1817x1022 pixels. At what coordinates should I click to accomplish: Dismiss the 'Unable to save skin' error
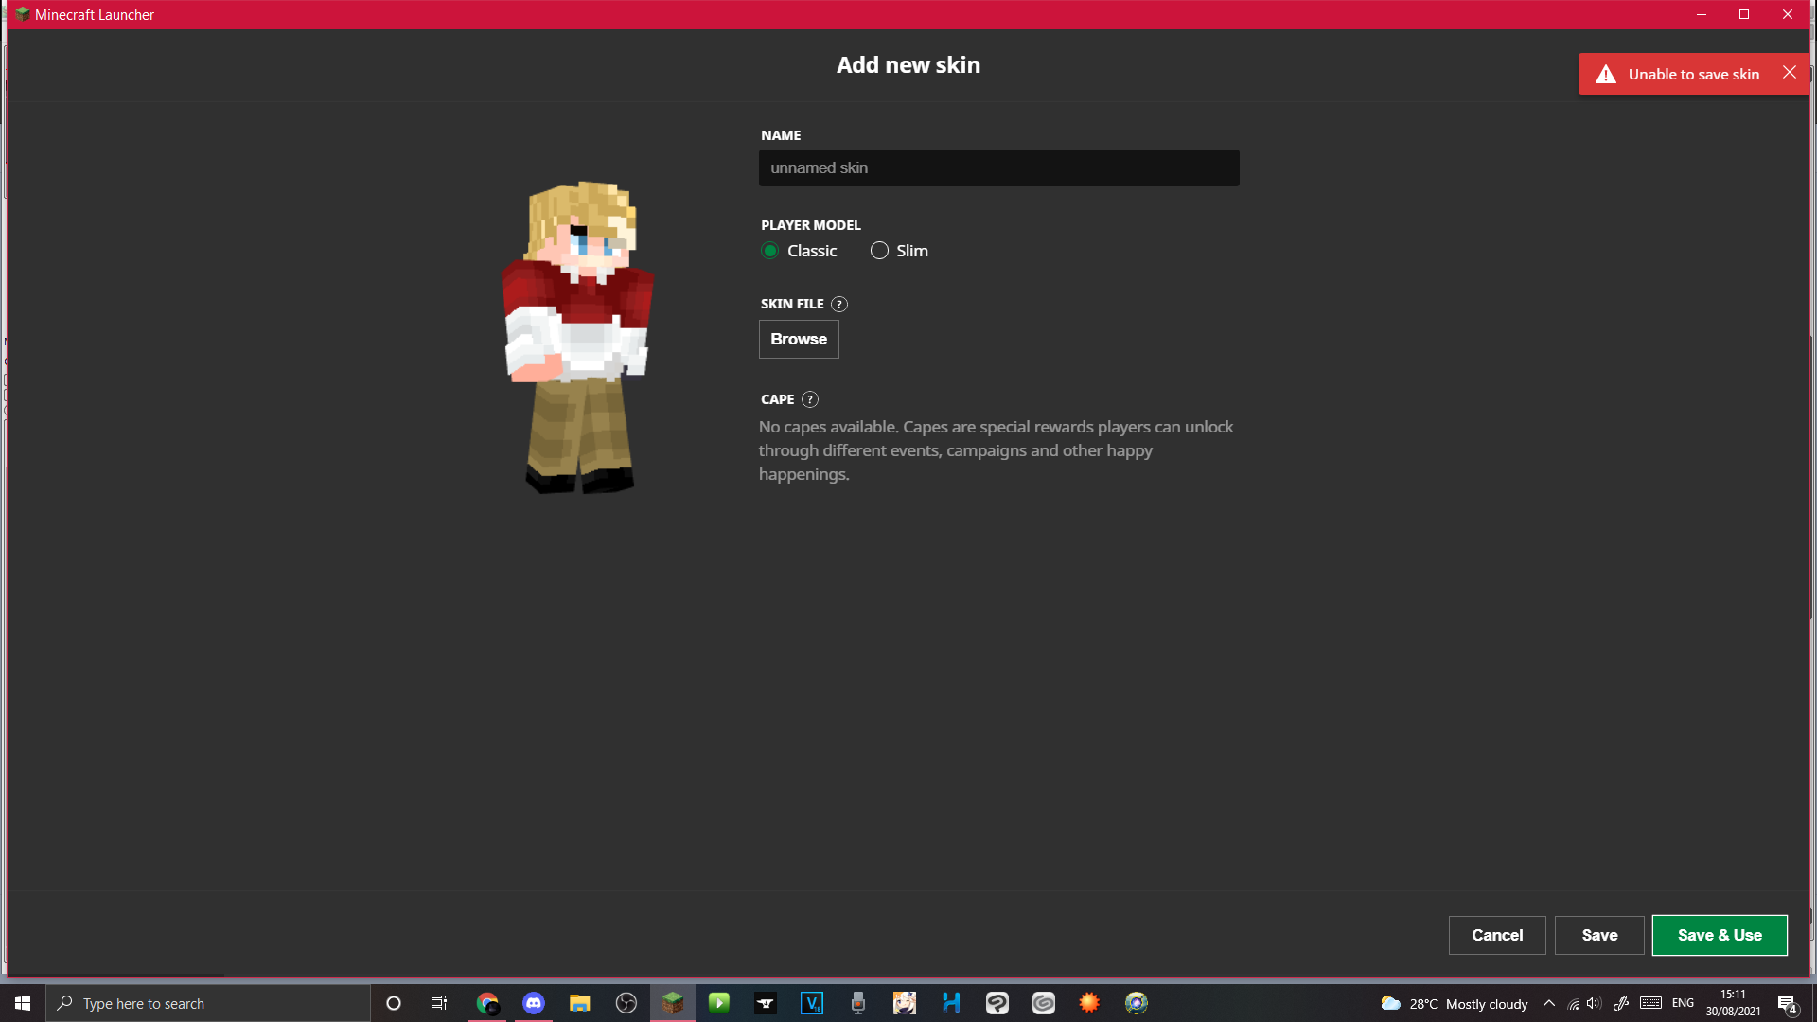click(1789, 73)
